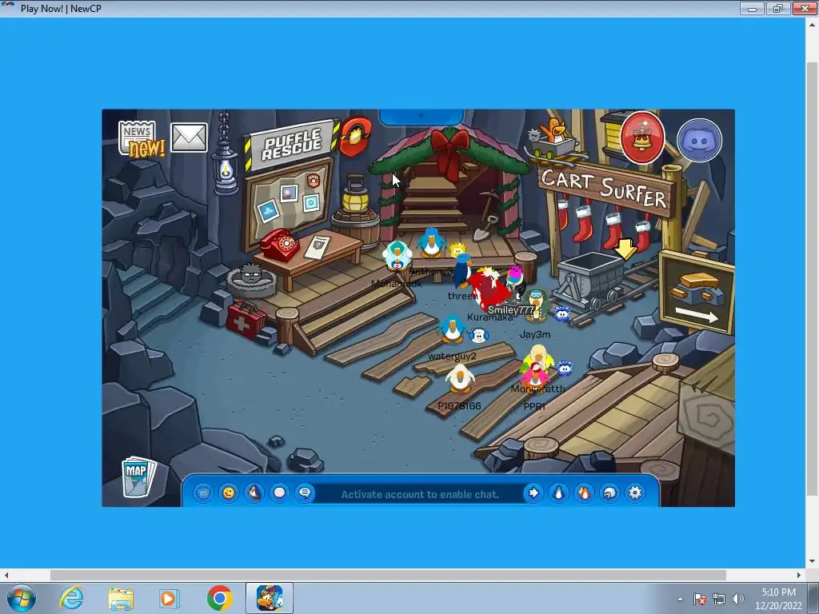
Task: Click the scroll right arrow at bottom
Action: [799, 575]
